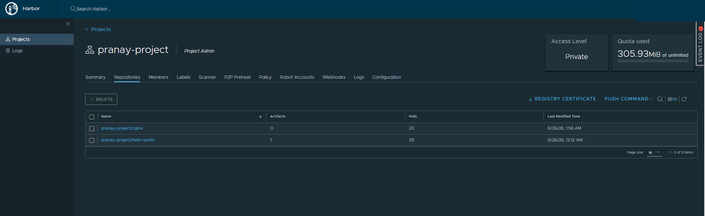Download the Registry Certificate
This screenshot has height=216, width=705.
point(562,99)
